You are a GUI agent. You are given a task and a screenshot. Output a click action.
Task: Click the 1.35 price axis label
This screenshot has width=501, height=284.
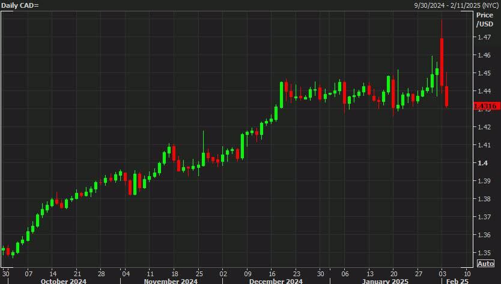(484, 253)
